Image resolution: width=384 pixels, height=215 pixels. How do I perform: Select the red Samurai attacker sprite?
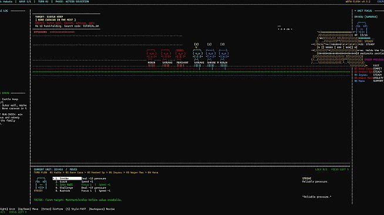point(166,55)
